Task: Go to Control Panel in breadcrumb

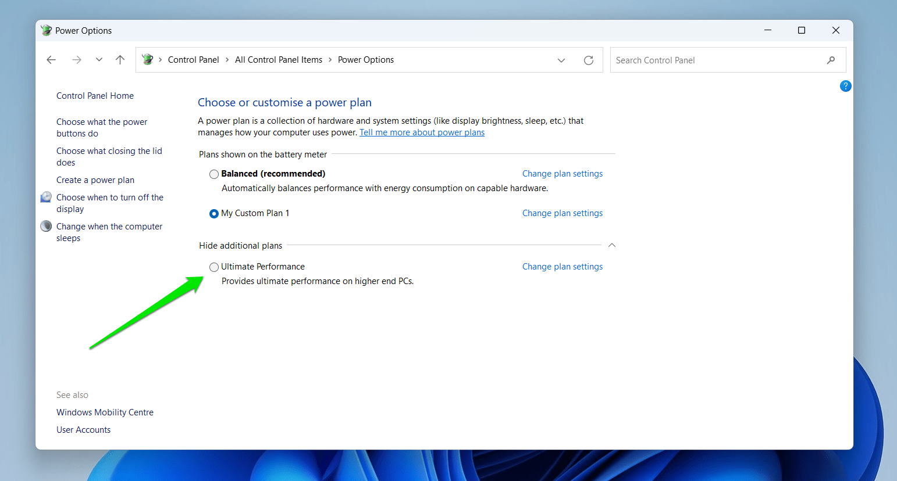Action: pyautogui.click(x=193, y=60)
